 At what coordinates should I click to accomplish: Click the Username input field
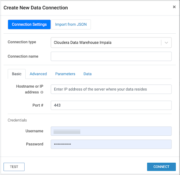(111, 131)
